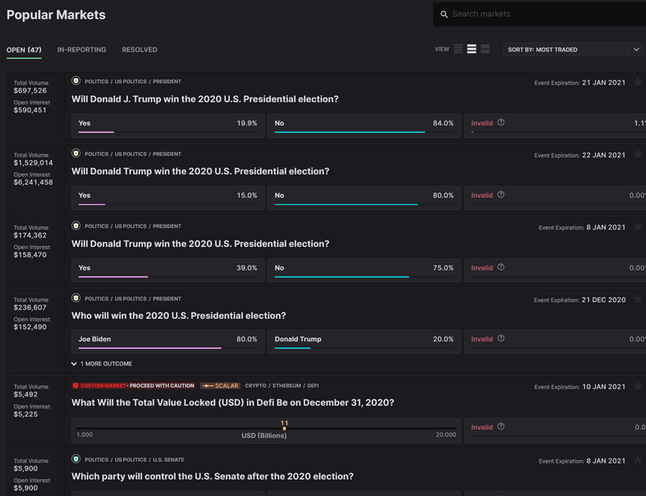Switch to the Resolved tab
The height and width of the screenshot is (496, 646).
point(139,49)
